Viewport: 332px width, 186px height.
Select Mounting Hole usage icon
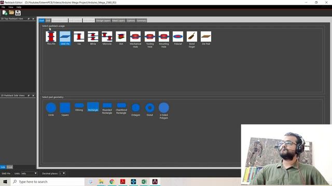point(164,39)
